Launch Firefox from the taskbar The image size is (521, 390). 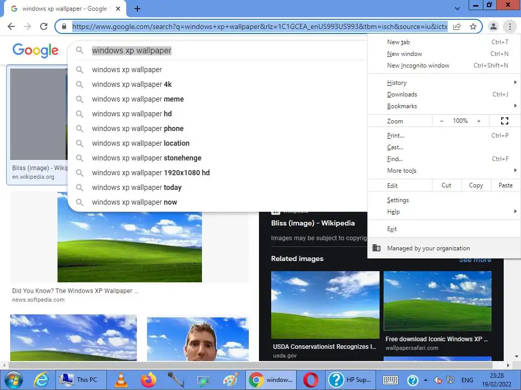[148, 380]
